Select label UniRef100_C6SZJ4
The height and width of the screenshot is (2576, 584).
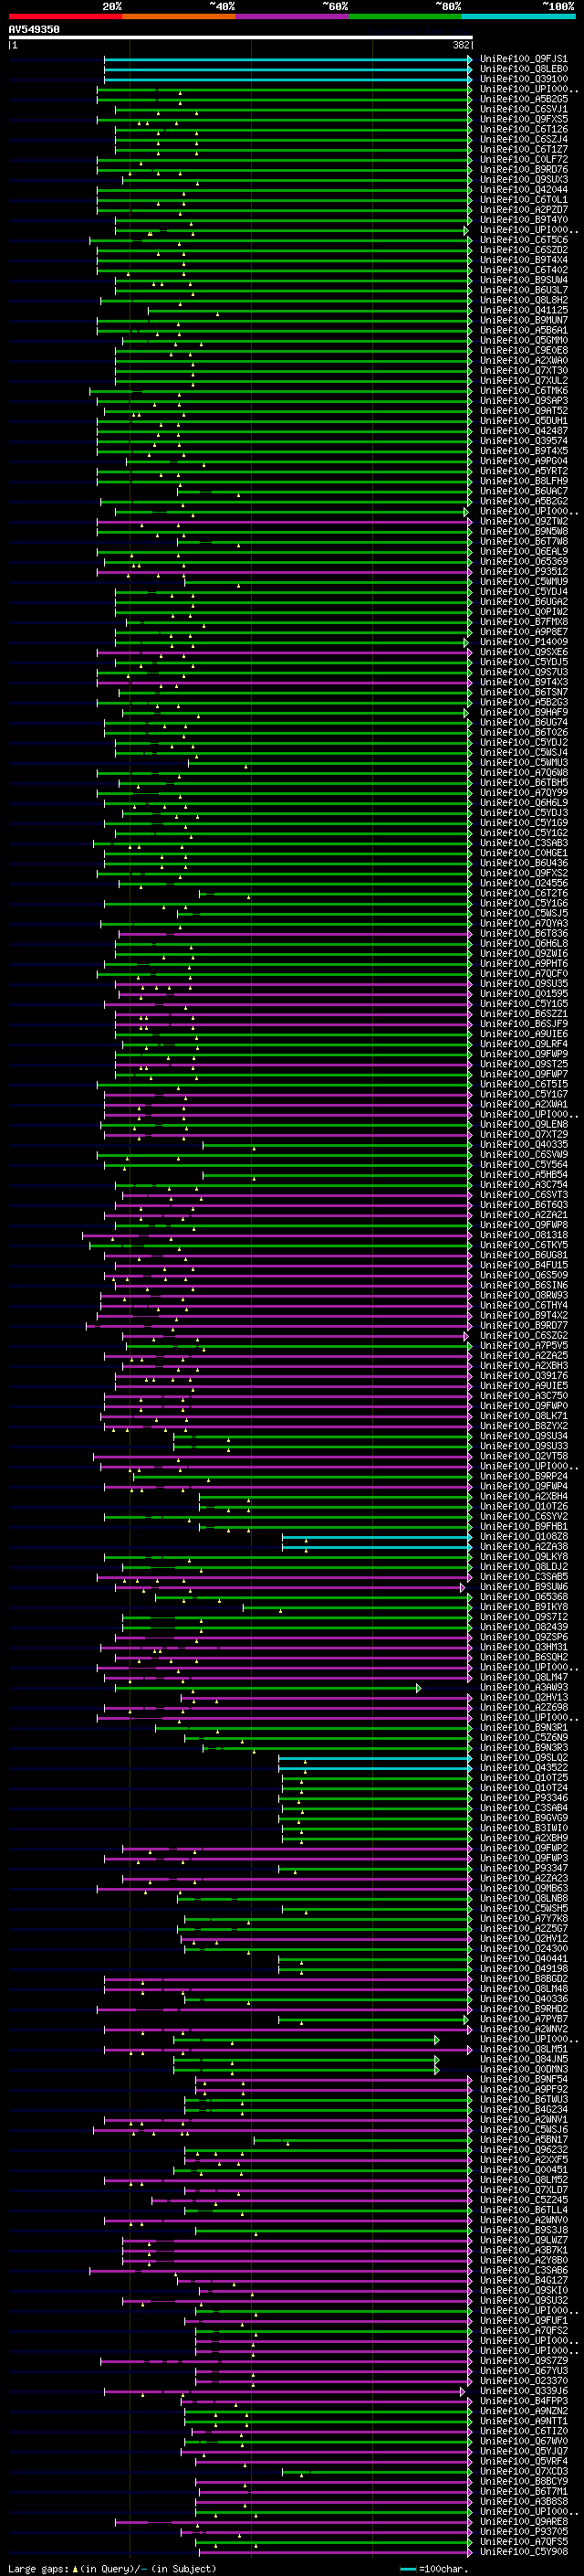[524, 139]
